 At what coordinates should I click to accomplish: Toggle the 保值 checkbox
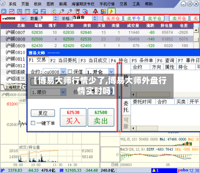click(70, 72)
